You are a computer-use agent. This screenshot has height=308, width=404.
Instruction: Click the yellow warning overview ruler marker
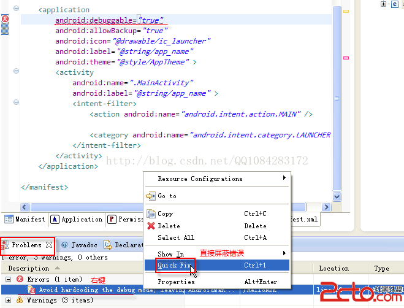tap(346, 11)
